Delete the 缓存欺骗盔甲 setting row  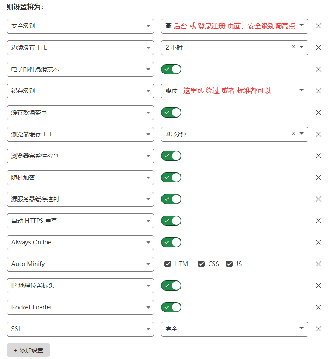coord(318,112)
